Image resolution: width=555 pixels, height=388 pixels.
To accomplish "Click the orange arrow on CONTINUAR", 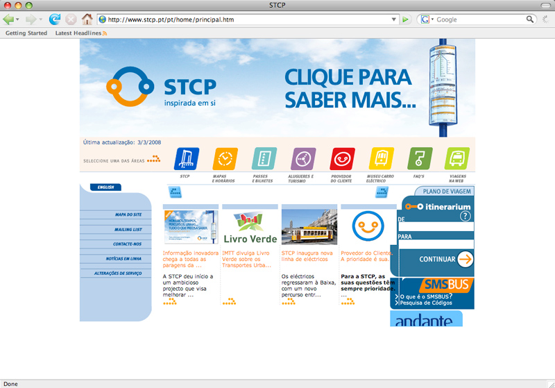I will (465, 259).
